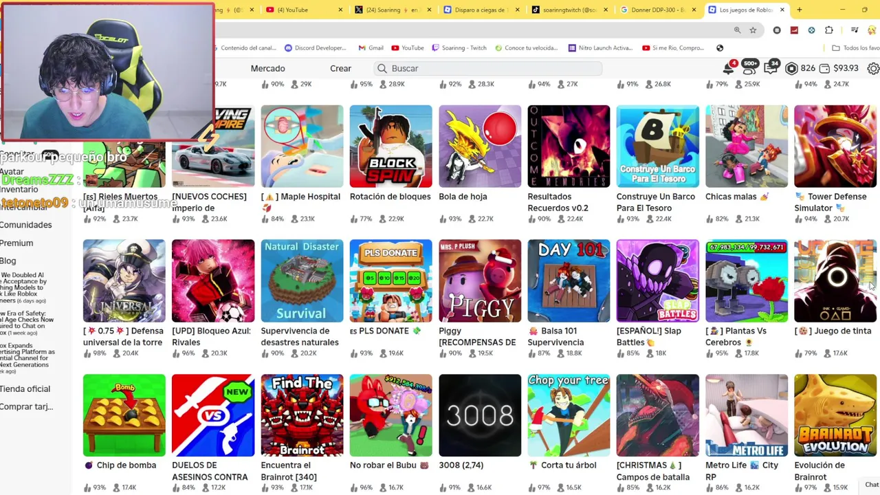The height and width of the screenshot is (495, 880).
Task: Open the Crear menu
Action: (340, 68)
